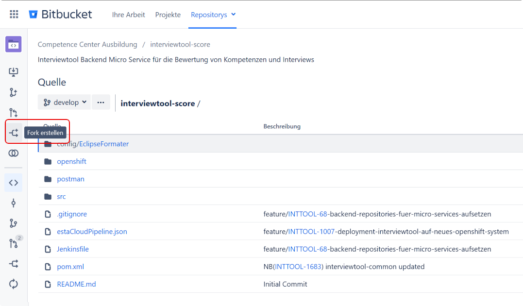523x306 pixels.
Task: Open the src folder
Action: point(61,197)
